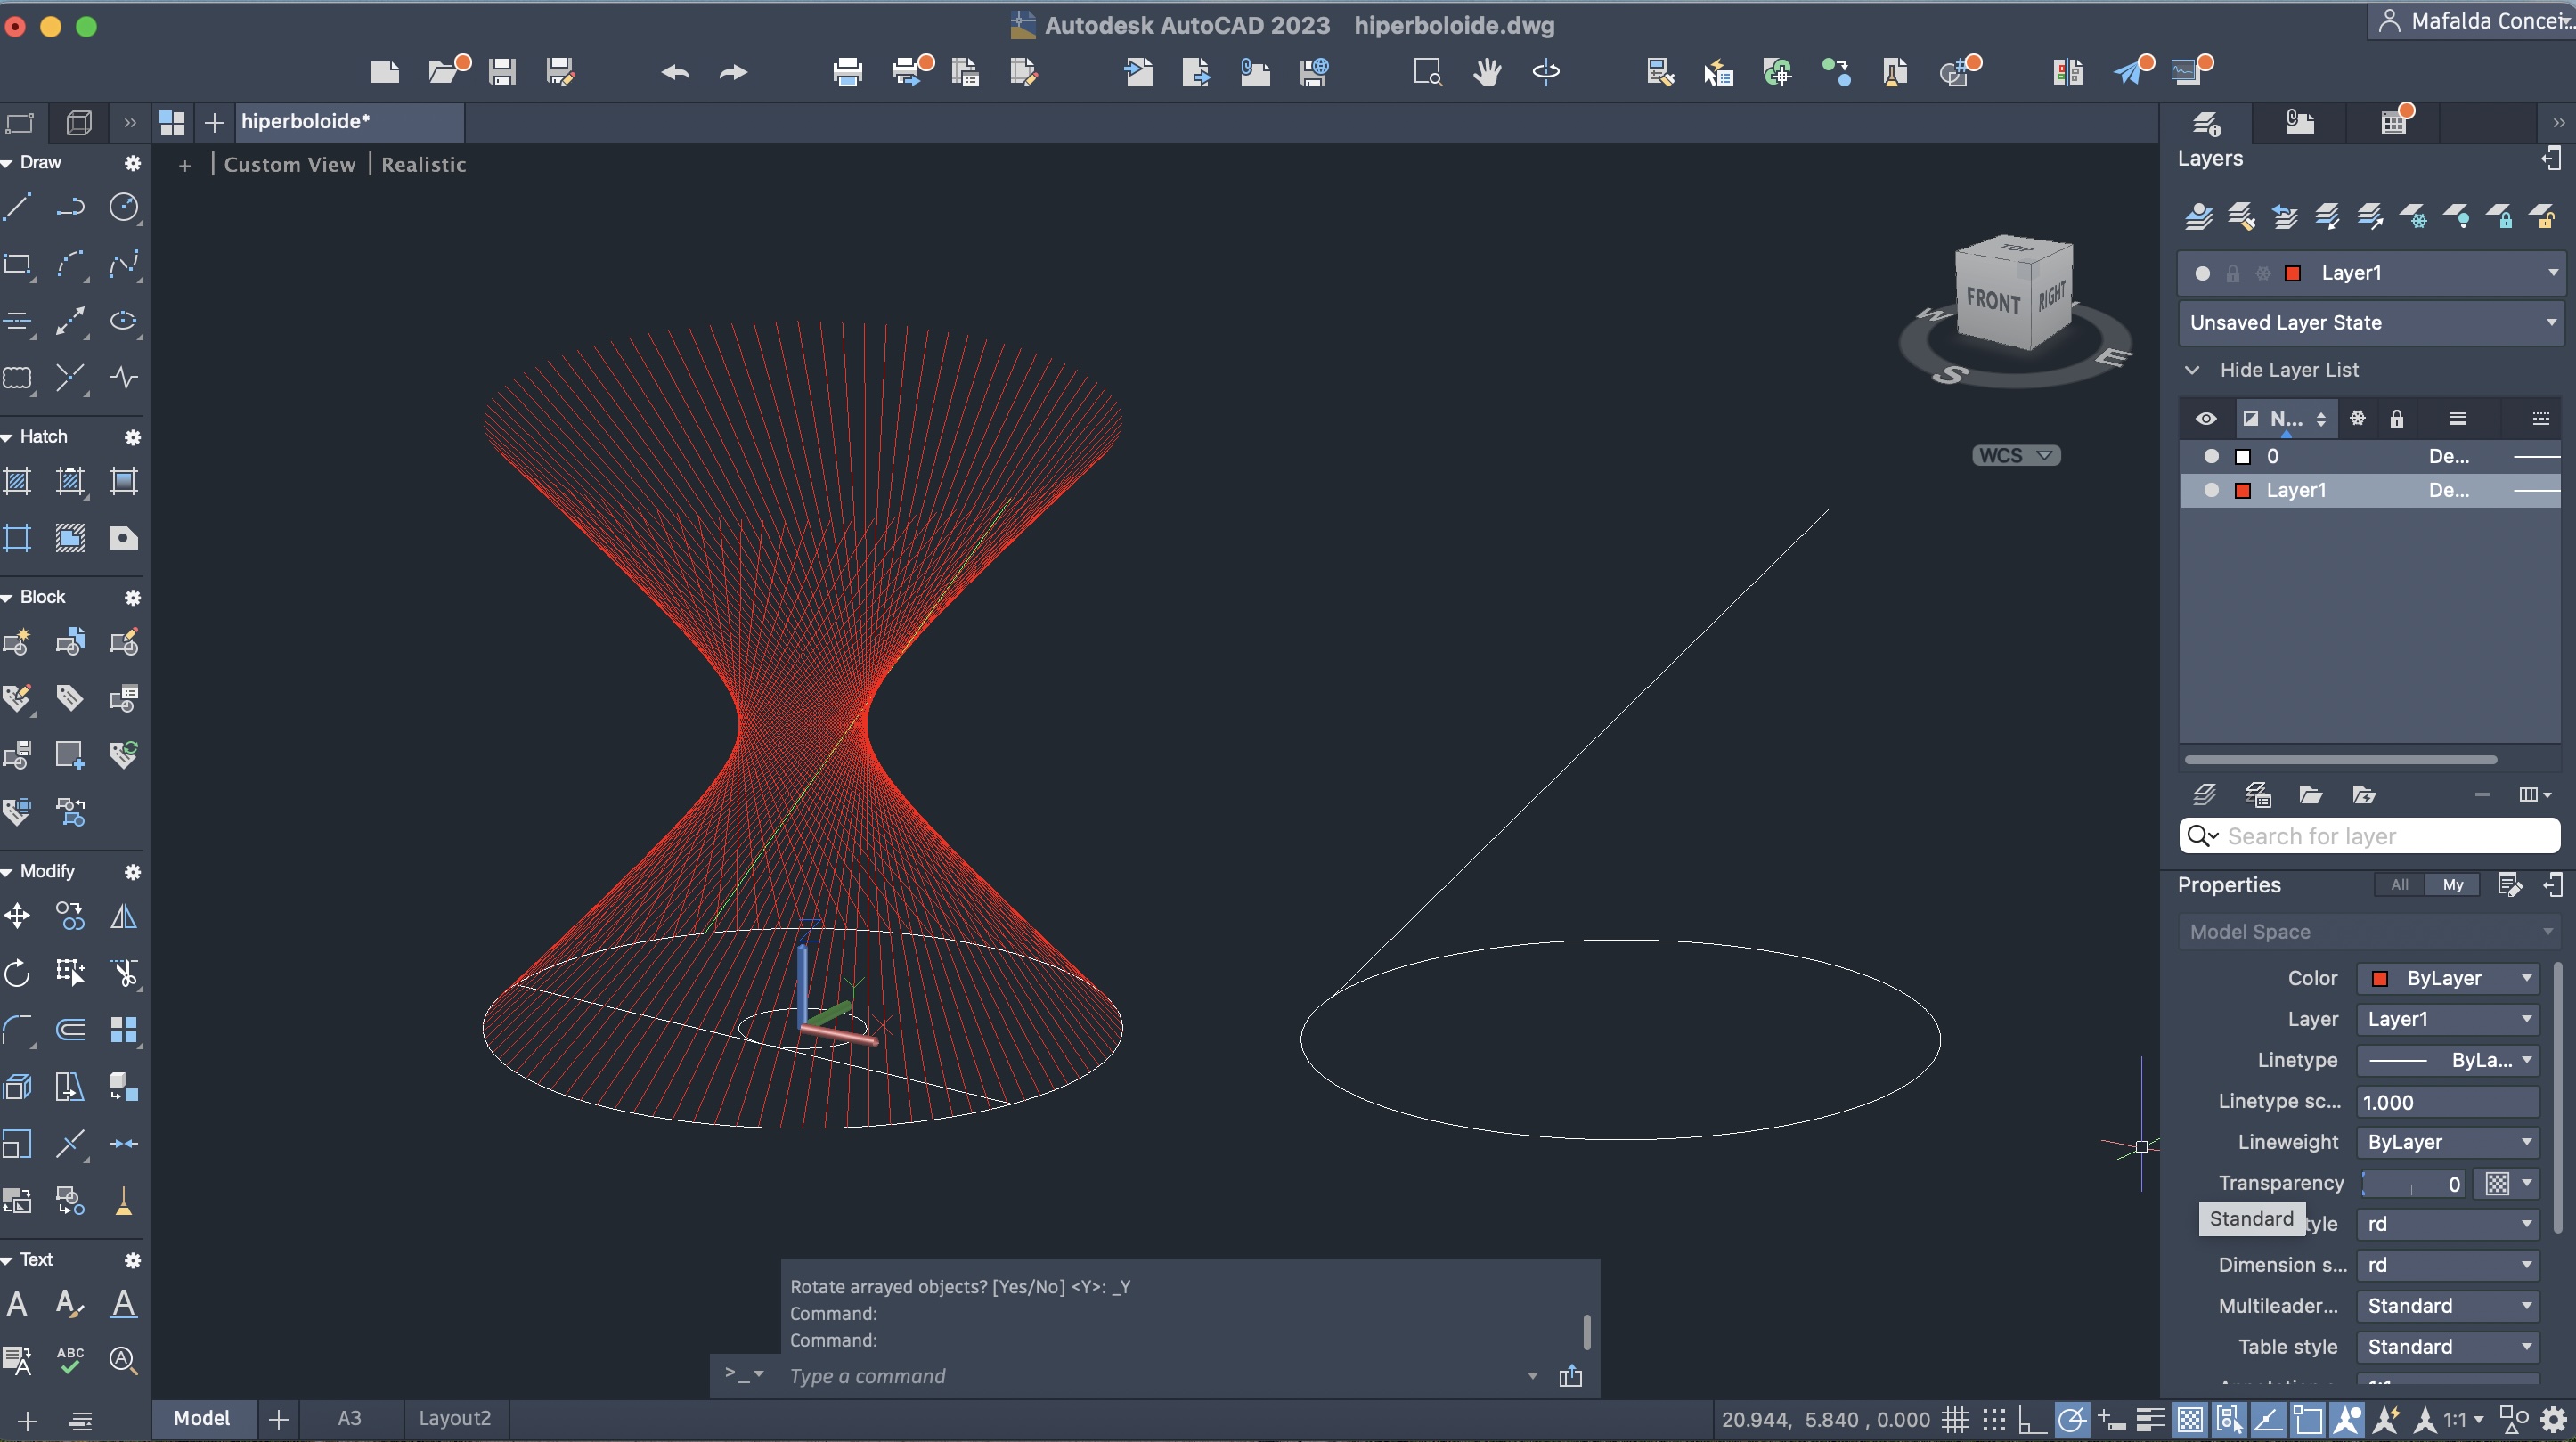The image size is (2576, 1442).
Task: Toggle grid display in status bar
Action: [1955, 1419]
